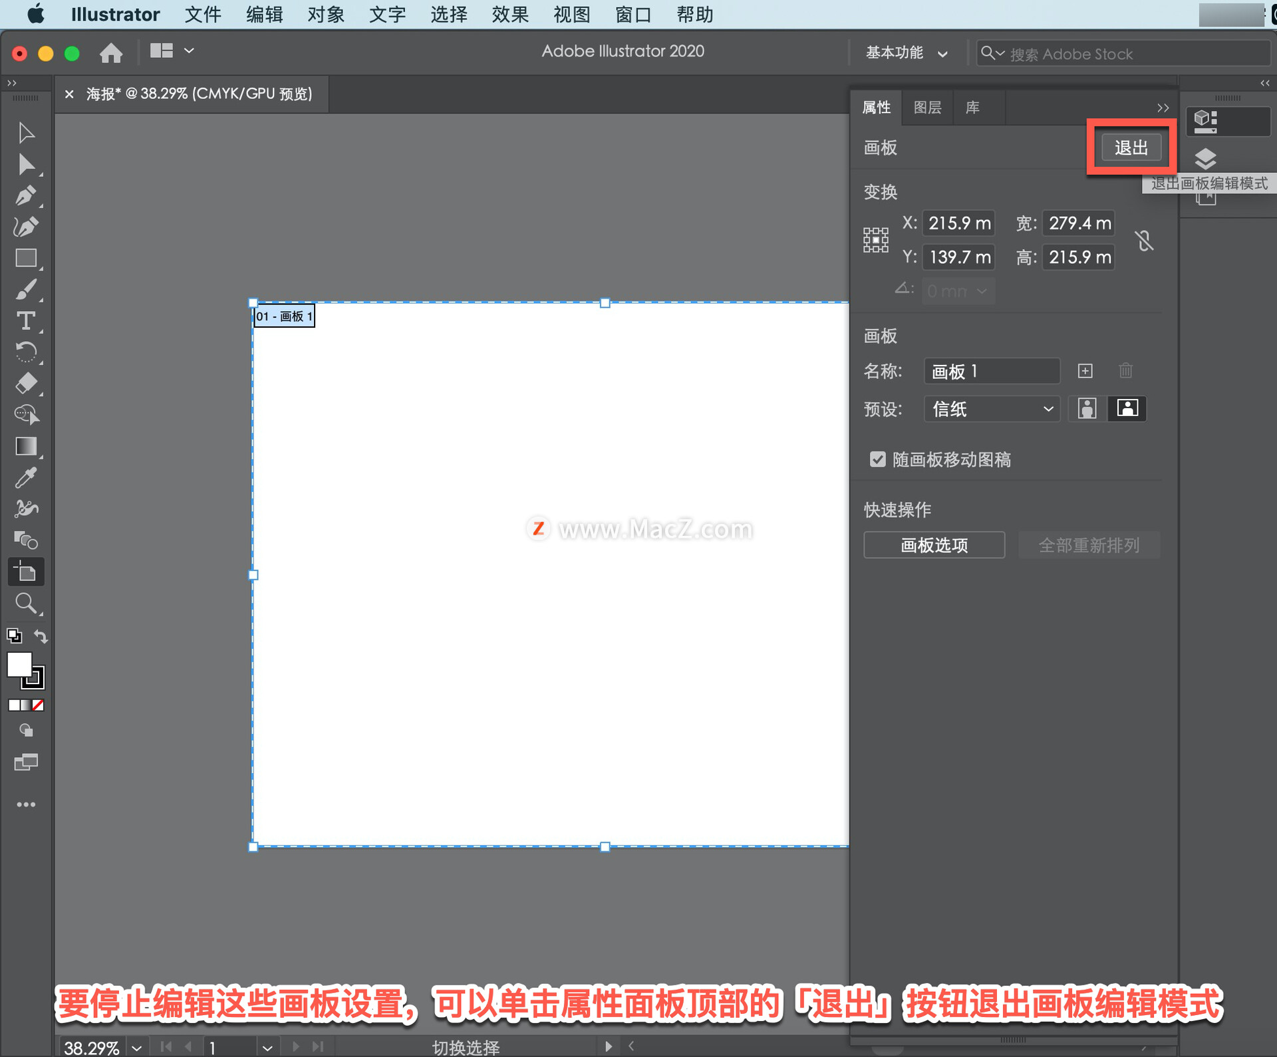This screenshot has width=1277, height=1057.
Task: Expand the 基本功能 workspace switcher
Action: pos(906,53)
